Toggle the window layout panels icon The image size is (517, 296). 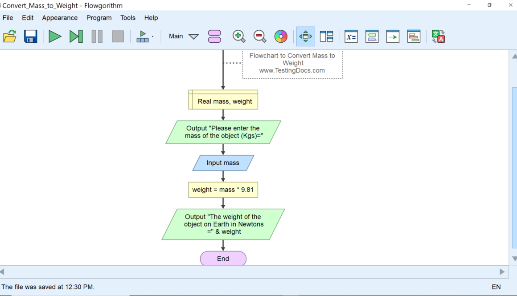(x=327, y=36)
